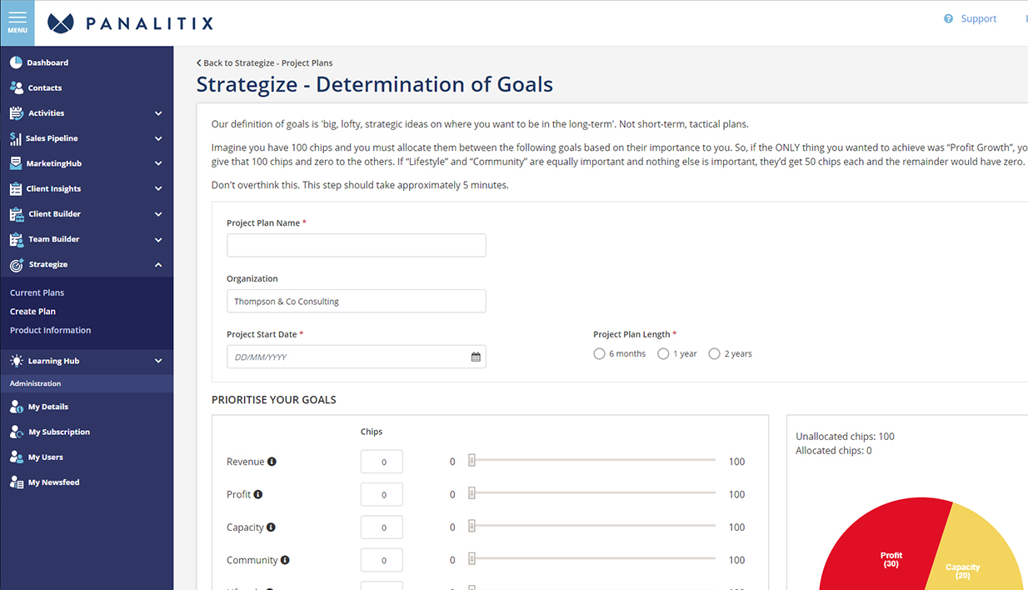Choose the 1 year radio option
The height and width of the screenshot is (590, 1028).
663,354
